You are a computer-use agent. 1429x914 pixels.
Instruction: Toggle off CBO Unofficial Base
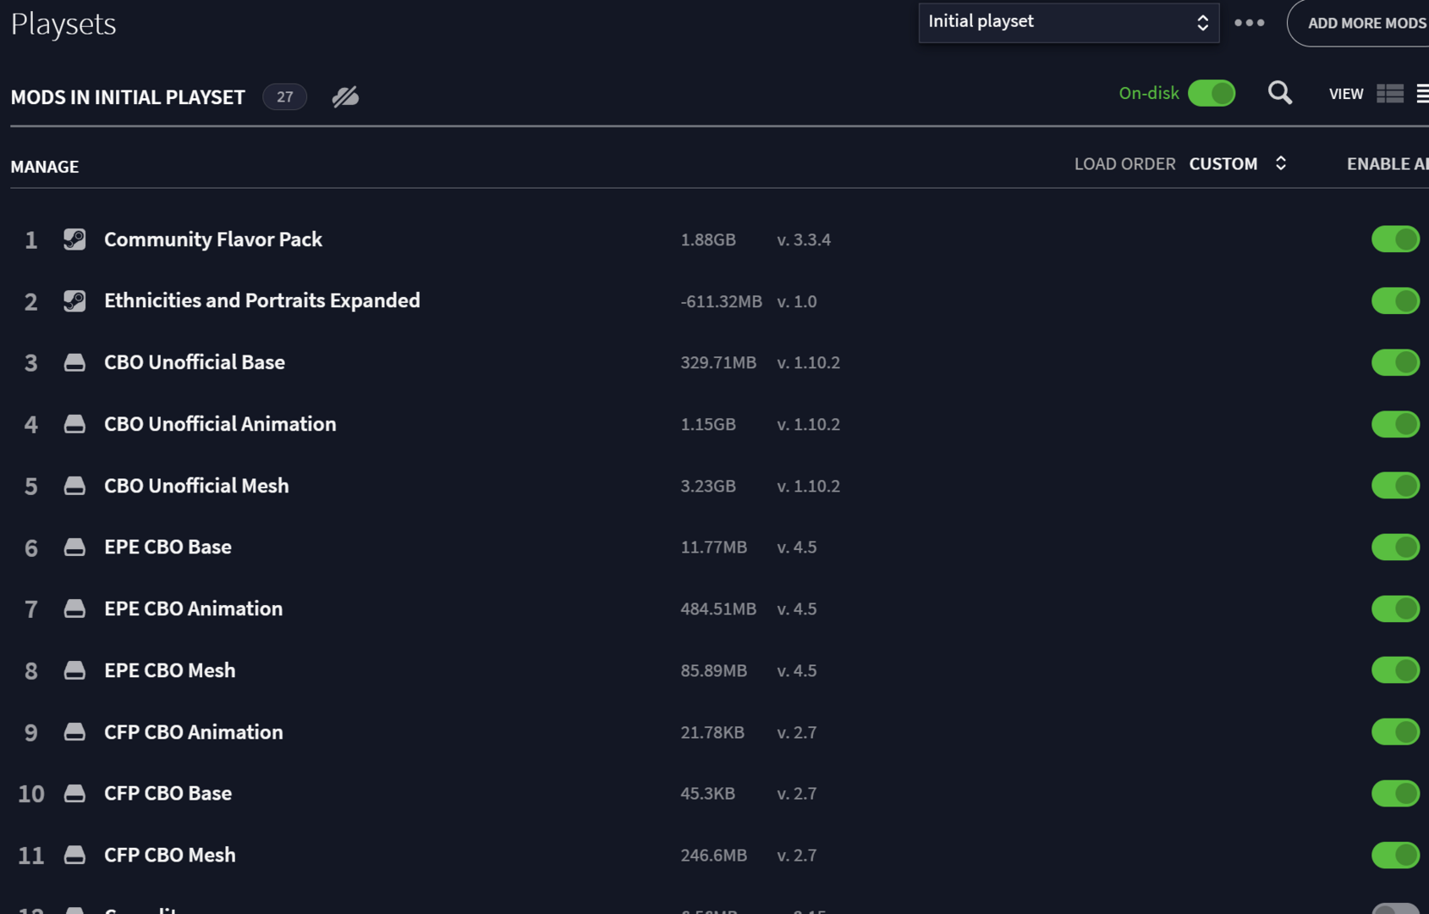click(x=1395, y=362)
